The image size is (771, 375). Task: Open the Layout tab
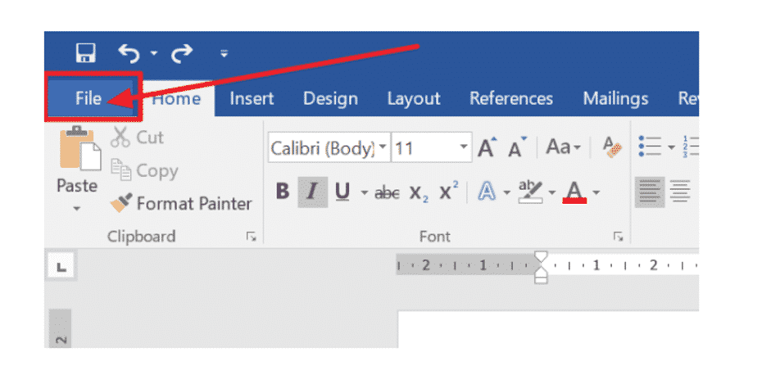pyautogui.click(x=413, y=99)
